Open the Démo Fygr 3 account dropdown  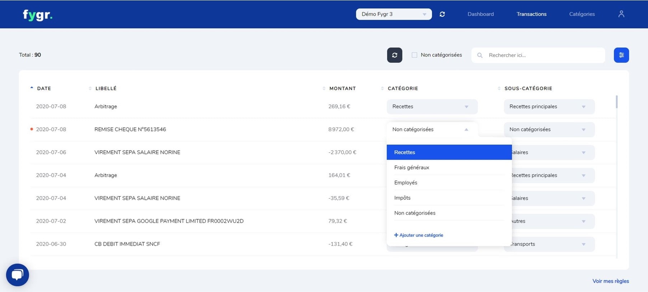coord(394,14)
